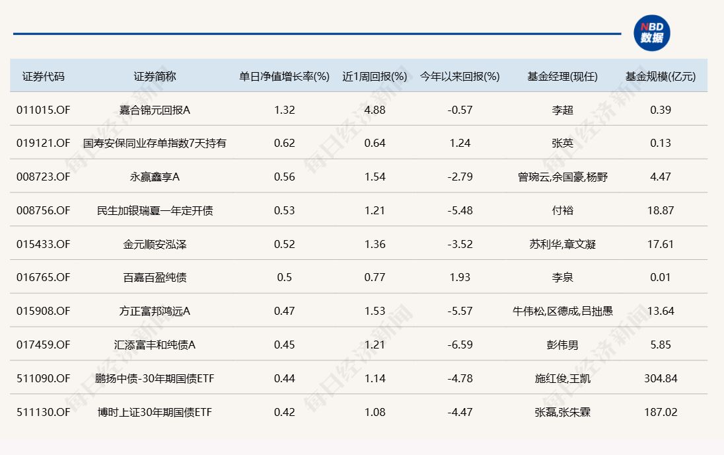This screenshot has width=724, height=455.
Task: Select fund name 汇添富丰和纯债A
Action: point(155,345)
